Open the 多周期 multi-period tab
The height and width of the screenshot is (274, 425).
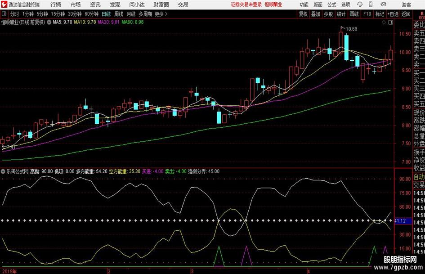pos(145,14)
